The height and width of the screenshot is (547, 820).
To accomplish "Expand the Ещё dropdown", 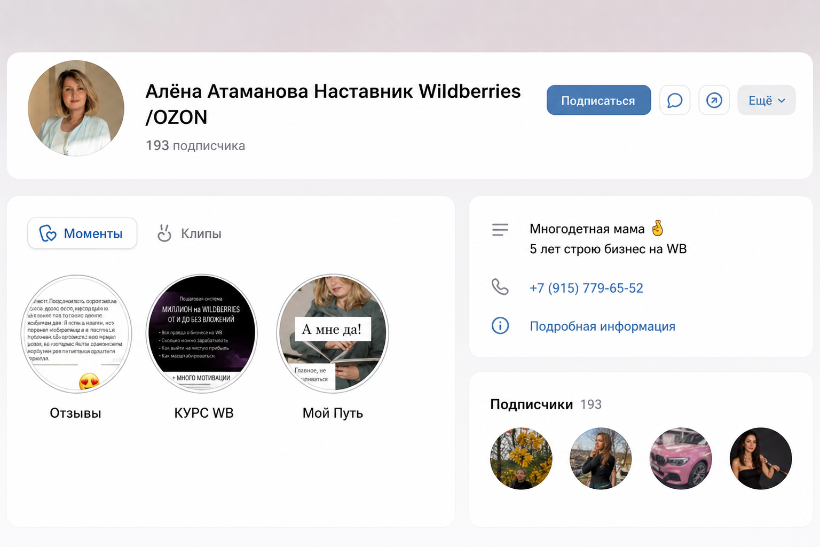I will coord(766,100).
